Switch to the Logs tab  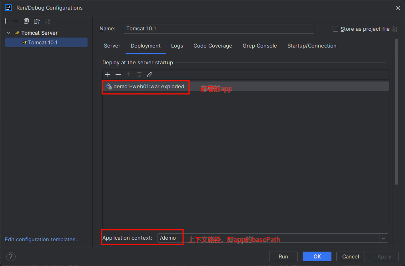pos(177,46)
